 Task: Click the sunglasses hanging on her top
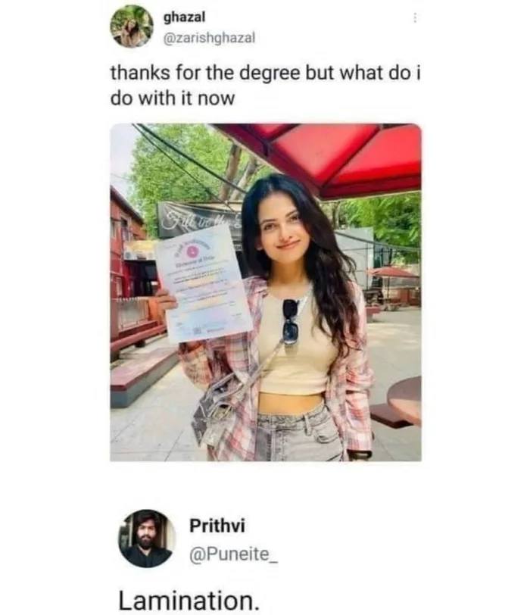coord(291,322)
